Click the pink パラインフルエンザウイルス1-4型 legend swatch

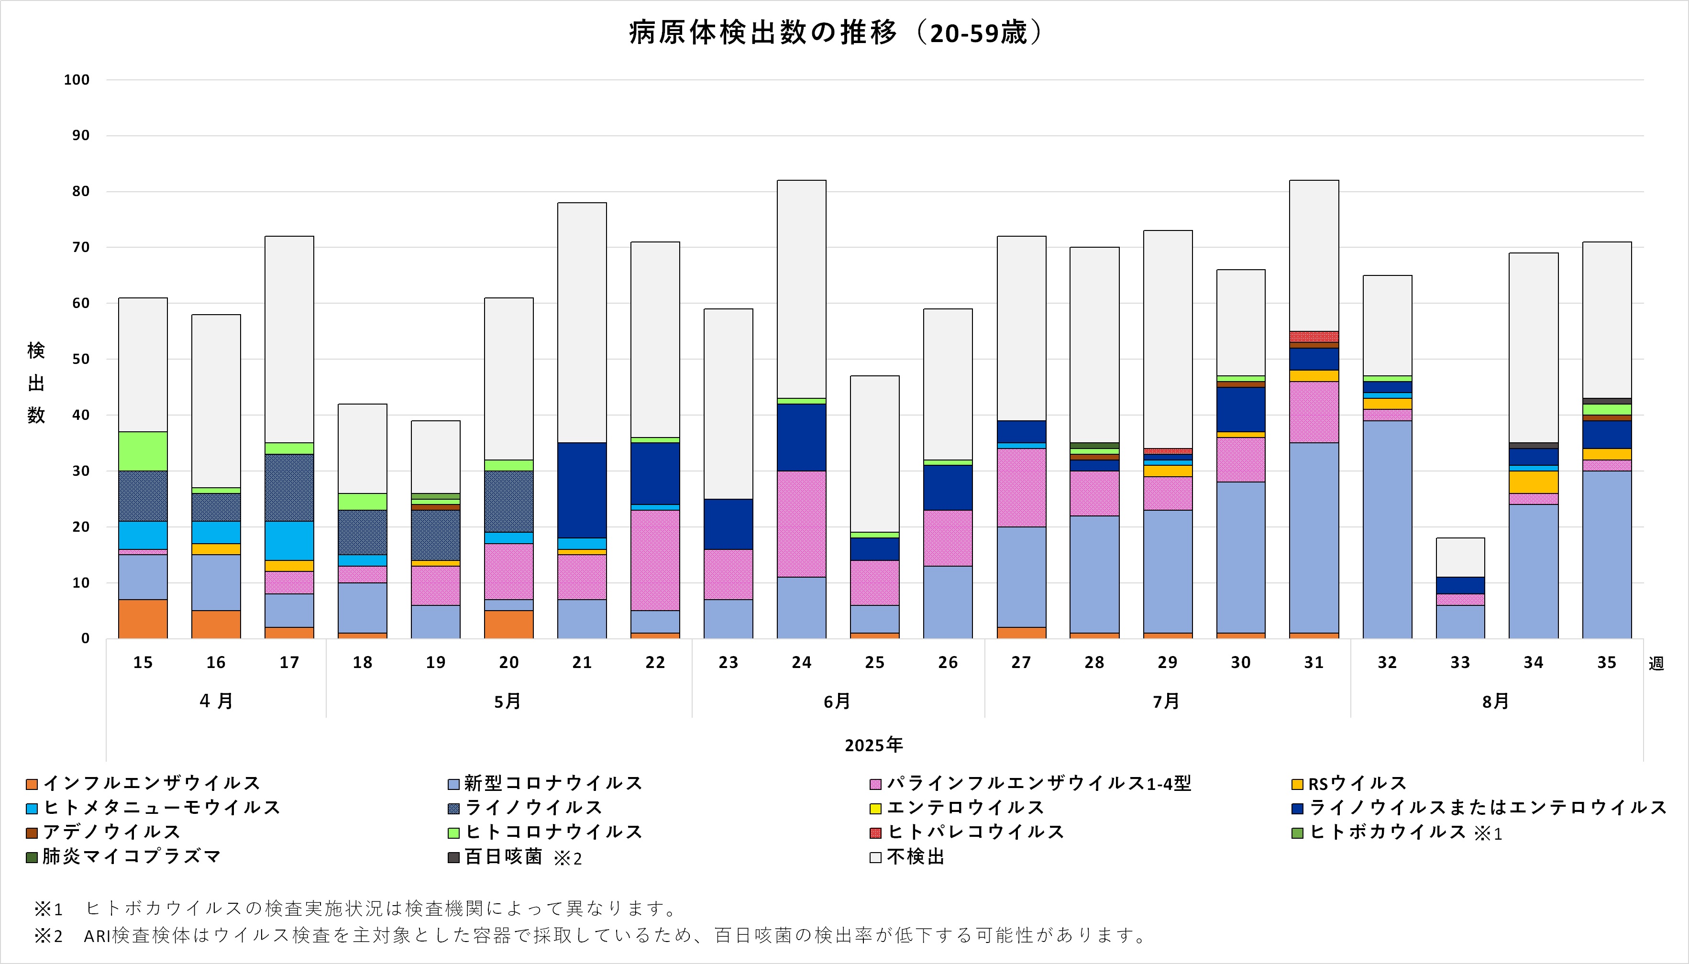[875, 784]
